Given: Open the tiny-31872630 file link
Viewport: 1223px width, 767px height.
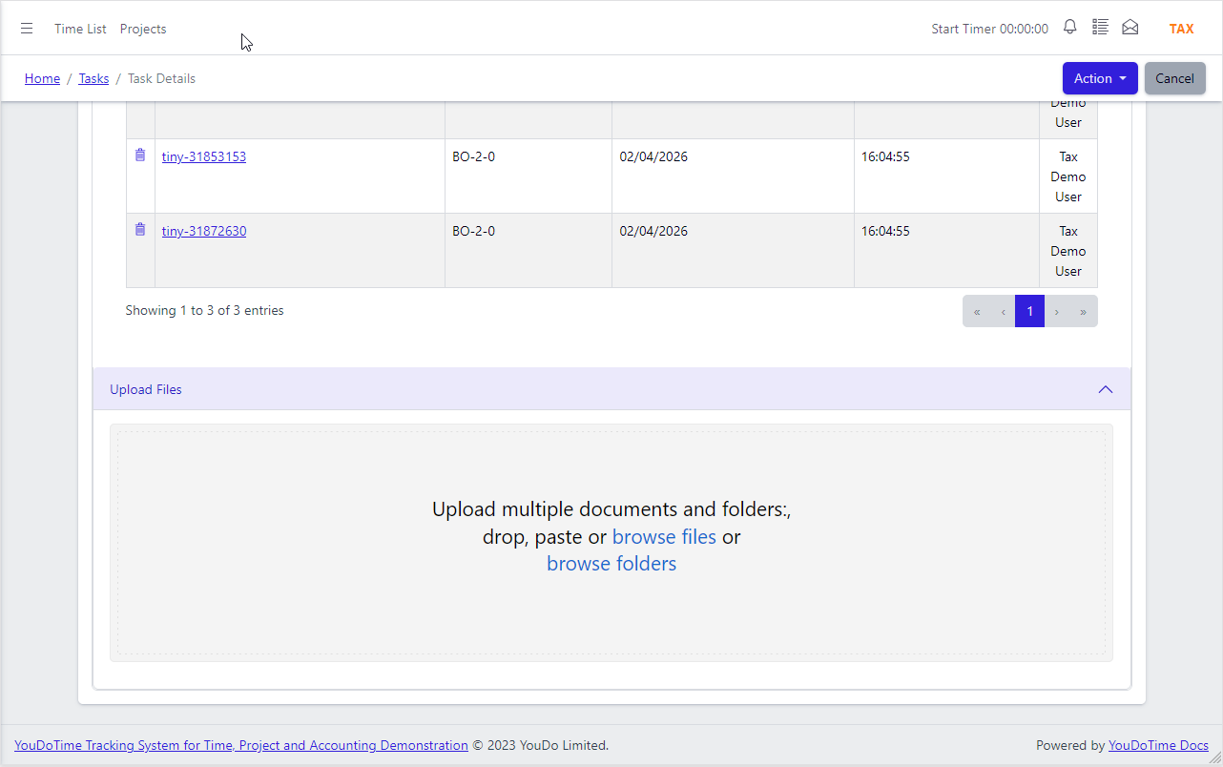Looking at the screenshot, I should pyautogui.click(x=204, y=231).
